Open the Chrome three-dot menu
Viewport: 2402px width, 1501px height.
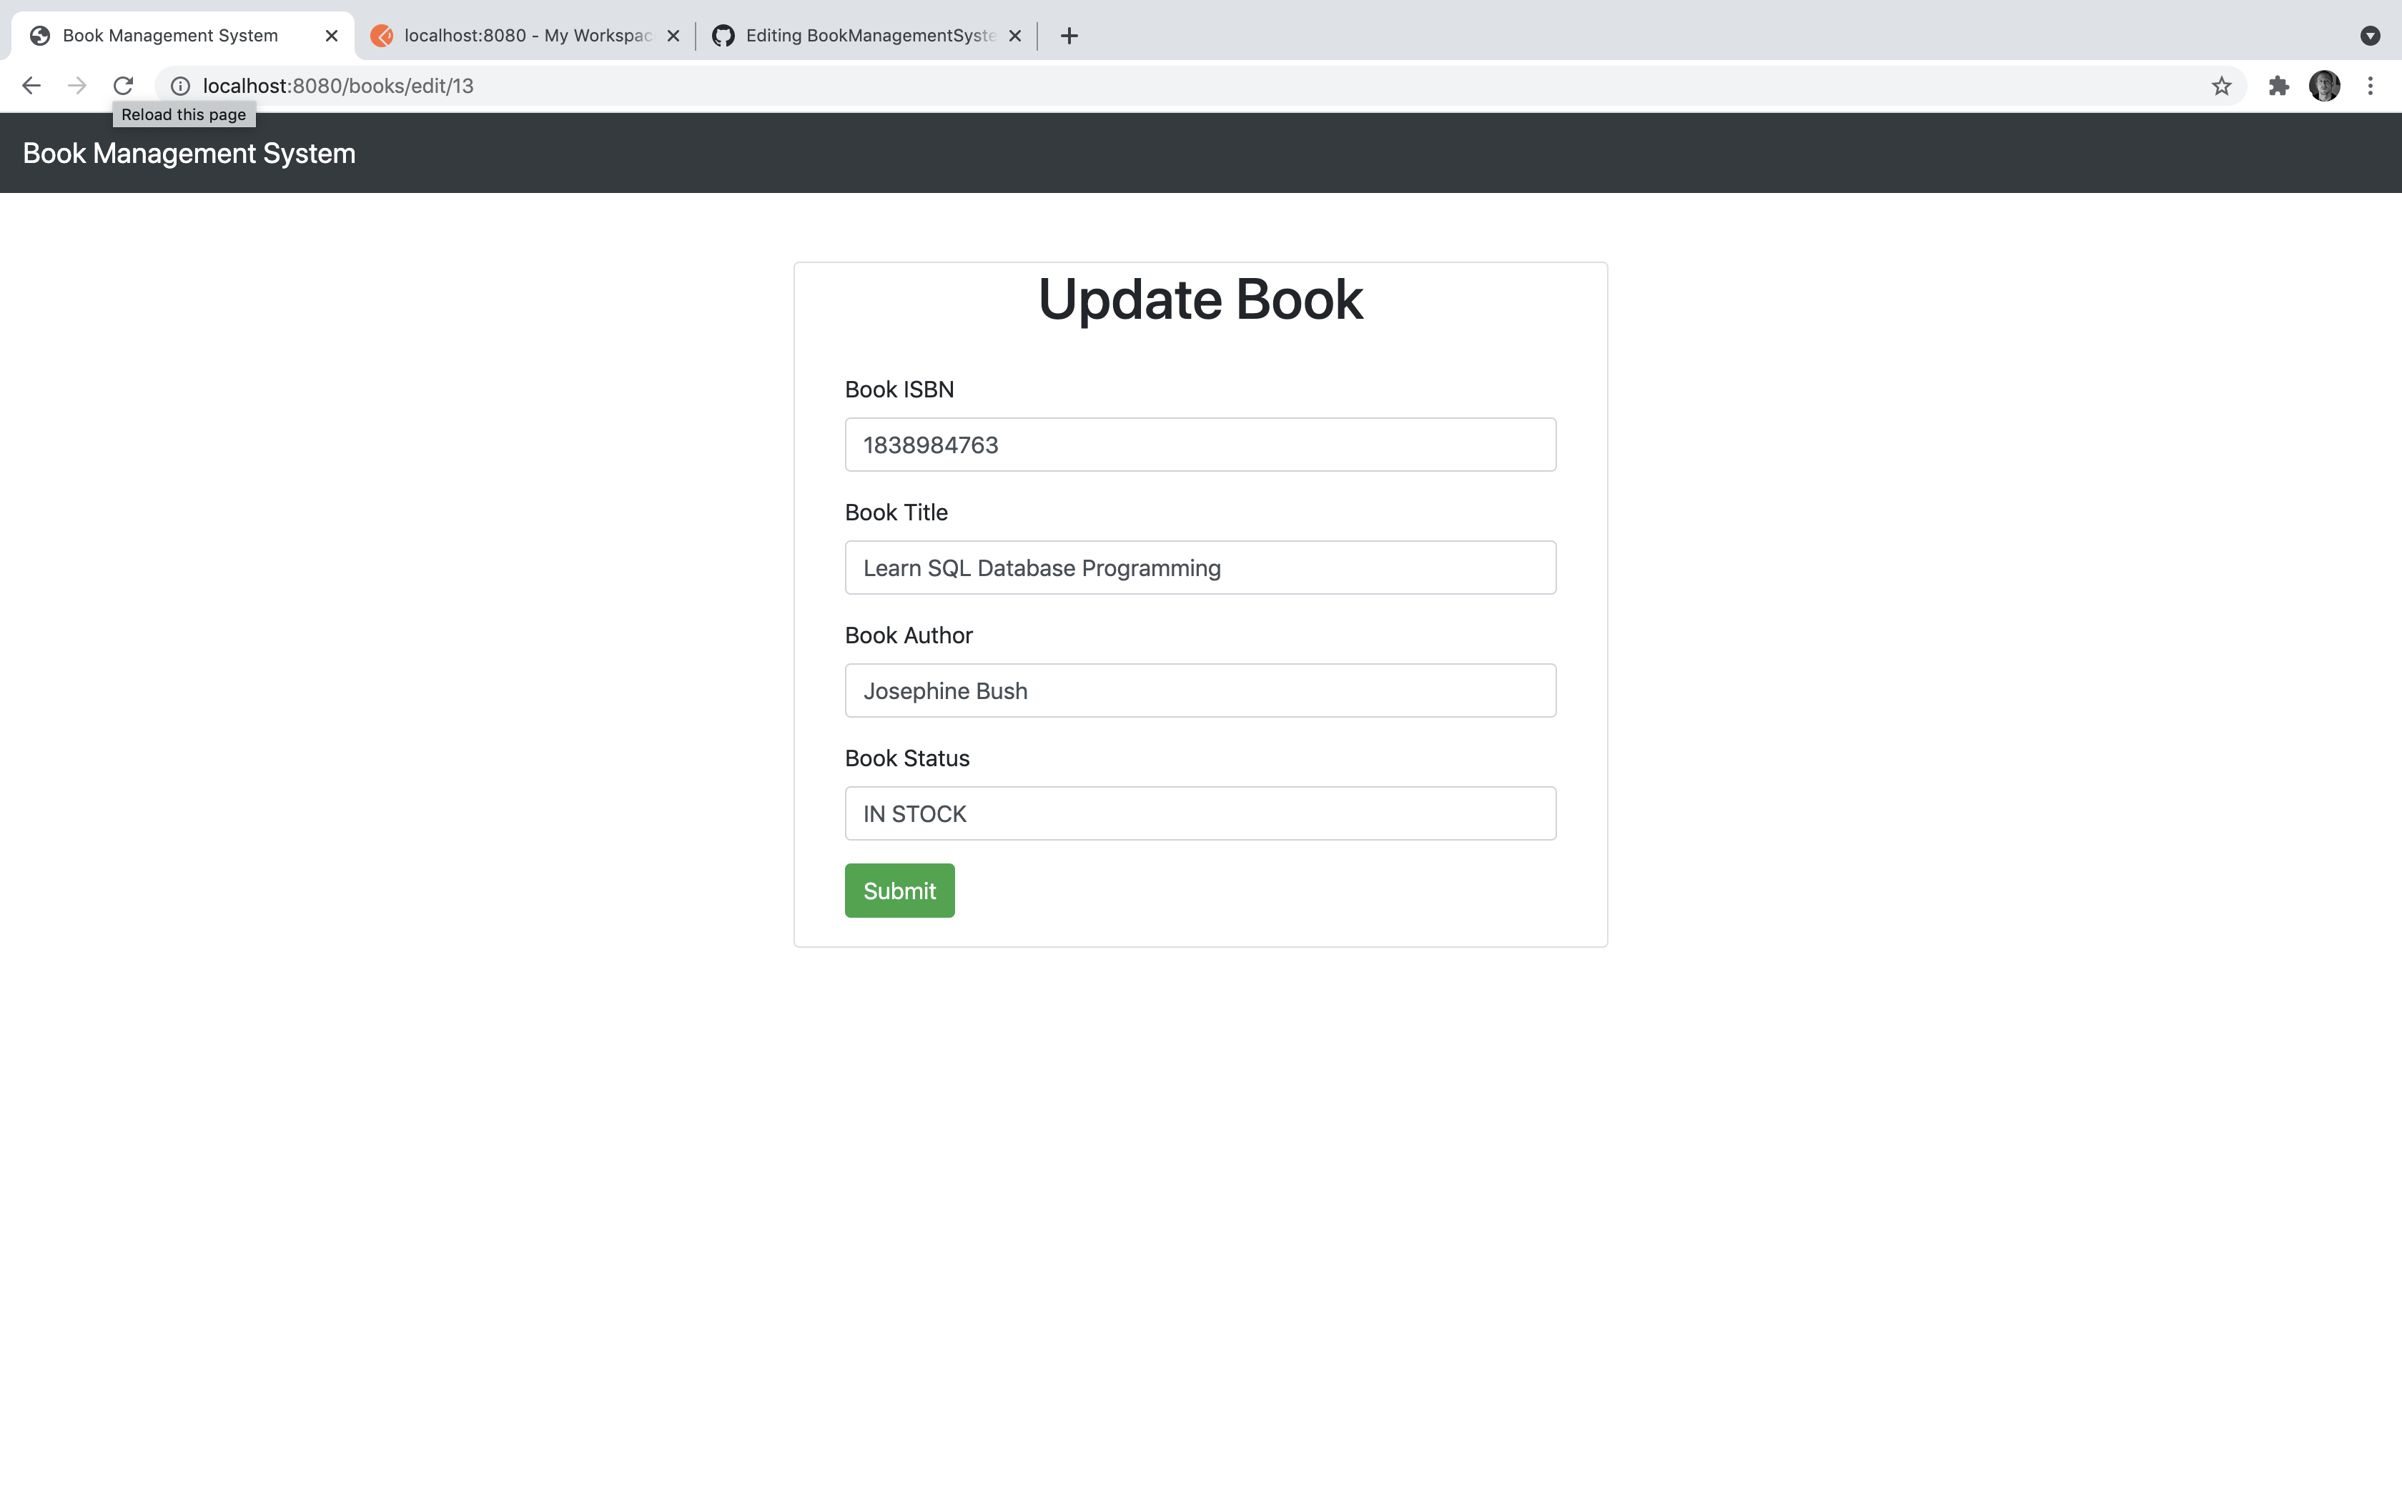[2372, 85]
